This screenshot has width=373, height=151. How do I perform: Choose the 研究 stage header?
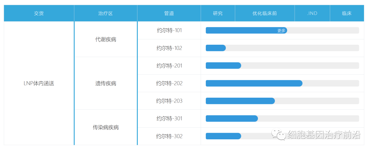218,13
